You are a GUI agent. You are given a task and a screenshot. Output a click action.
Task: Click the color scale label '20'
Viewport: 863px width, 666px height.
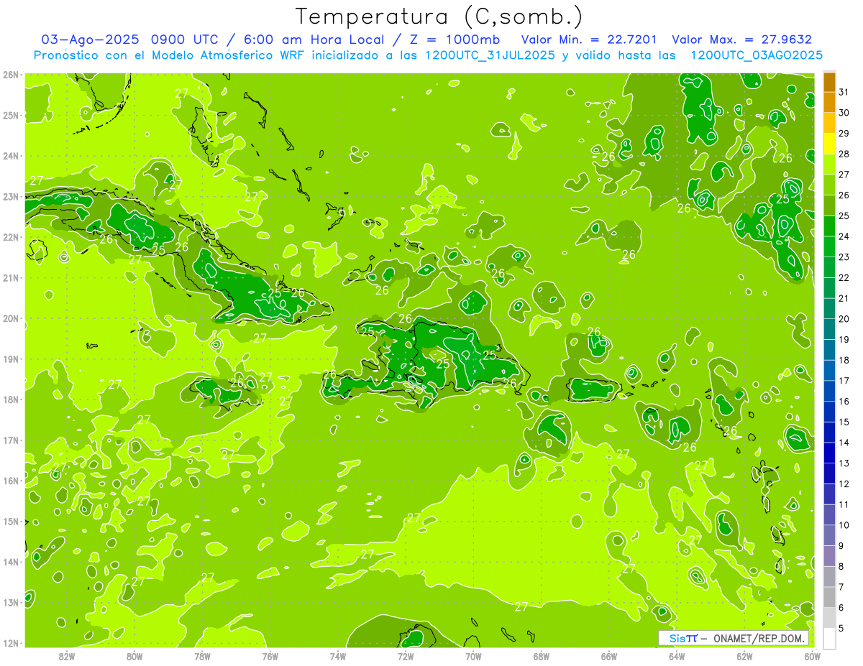pyautogui.click(x=844, y=319)
